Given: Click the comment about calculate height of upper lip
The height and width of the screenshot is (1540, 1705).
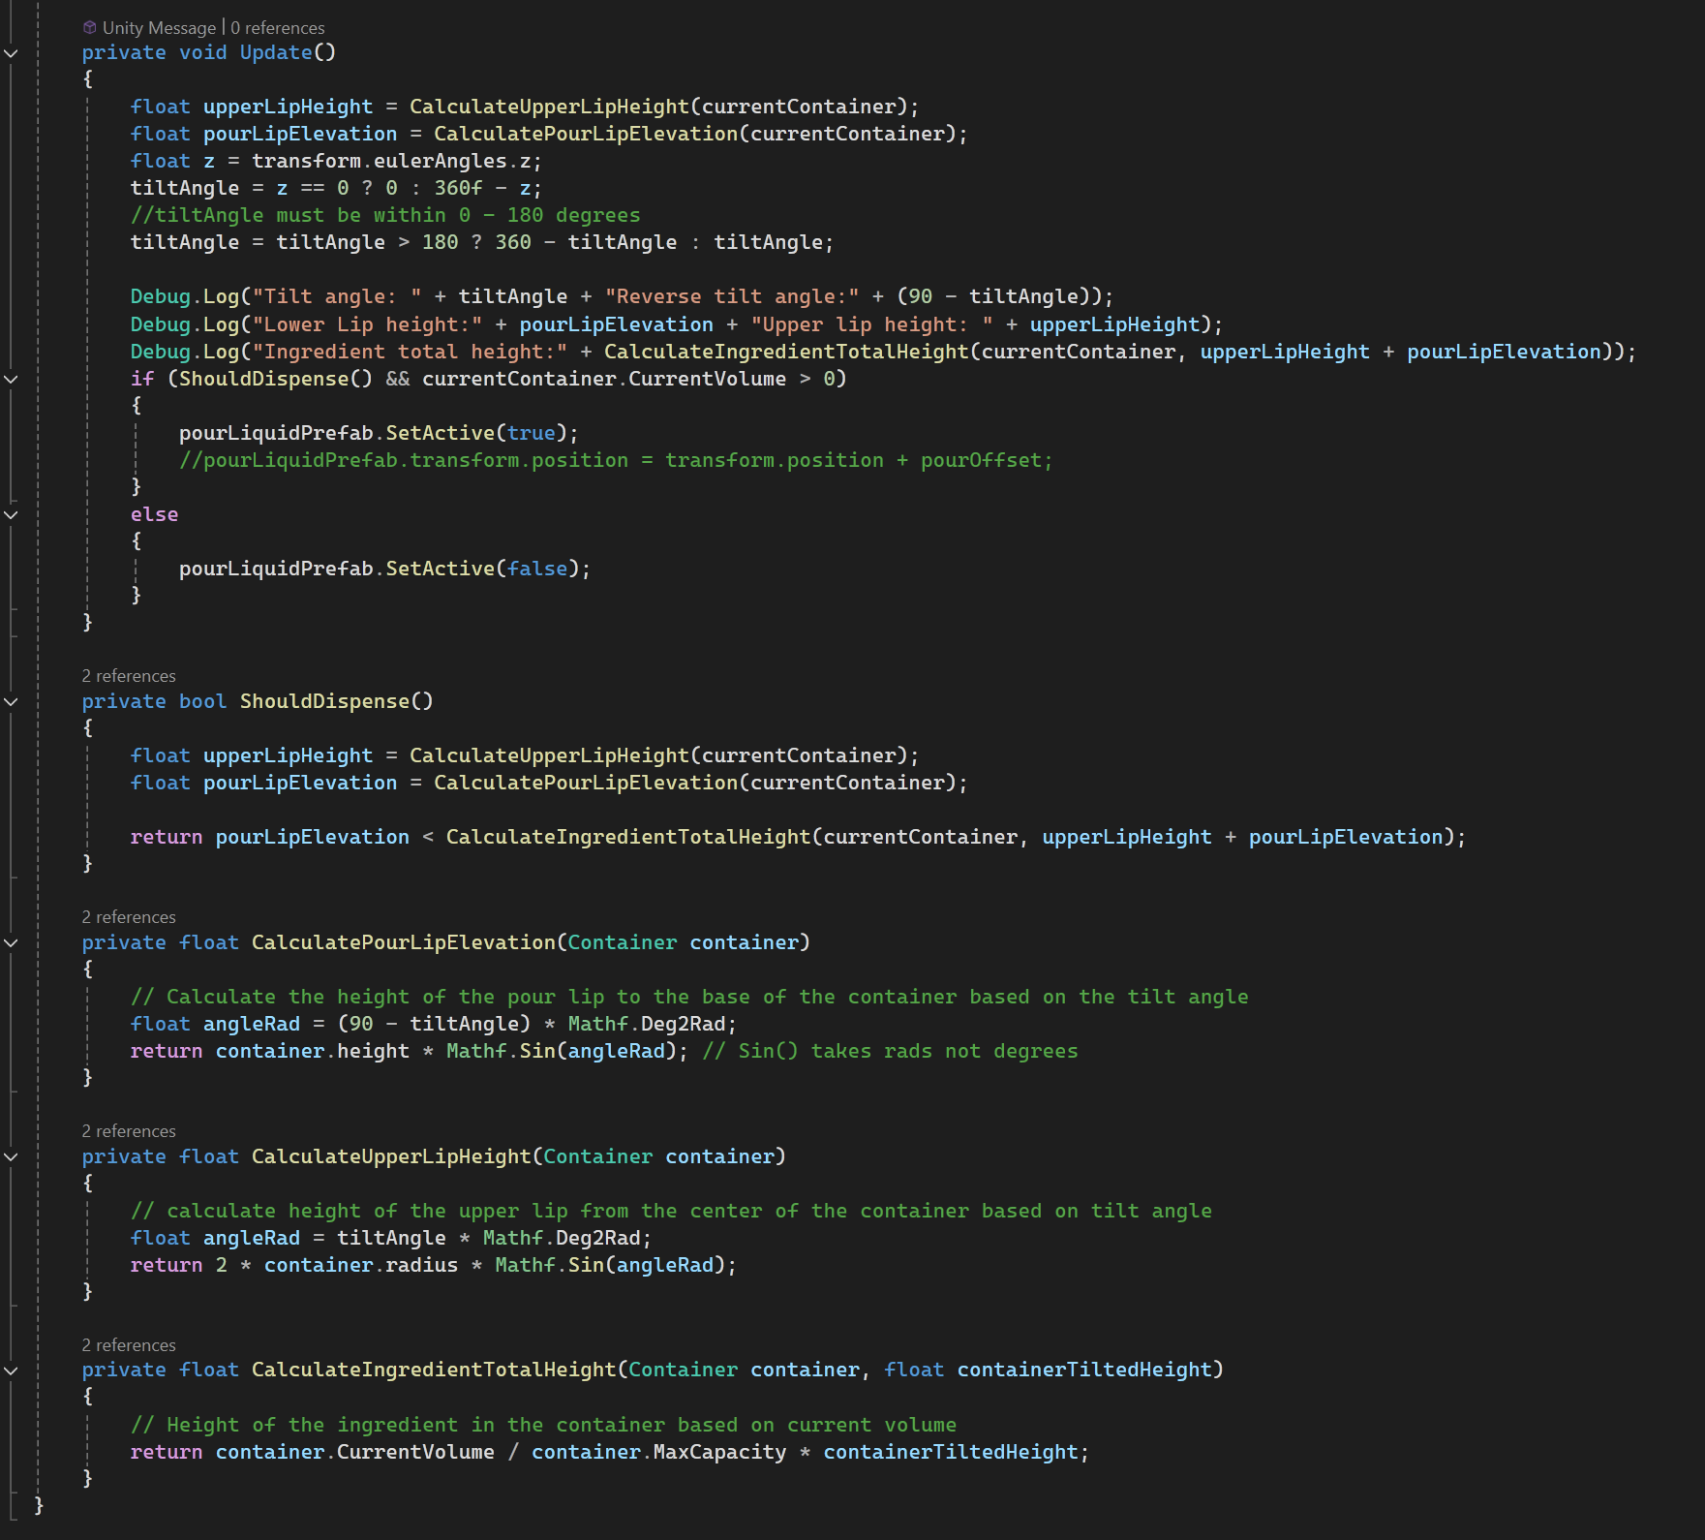Looking at the screenshot, I should pos(671,1211).
